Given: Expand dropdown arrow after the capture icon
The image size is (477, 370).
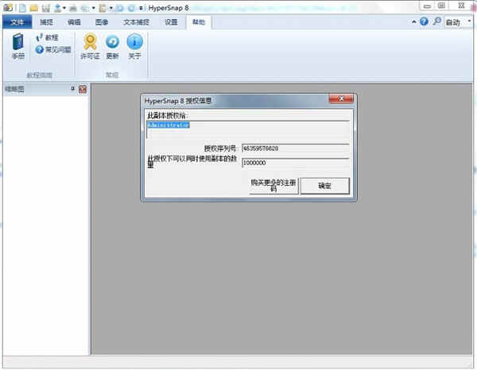Looking at the screenshot, I should [x=93, y=8].
